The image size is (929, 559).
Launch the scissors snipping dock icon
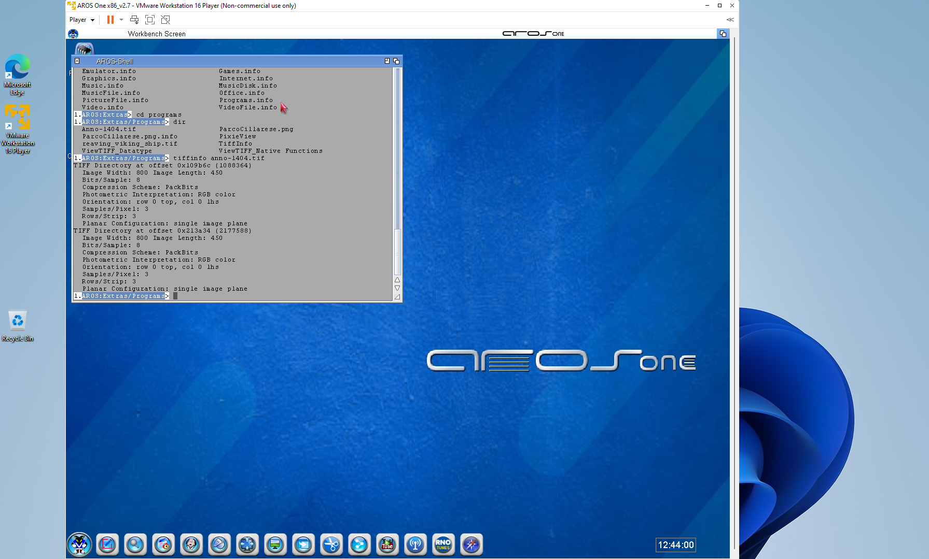pyautogui.click(x=331, y=544)
